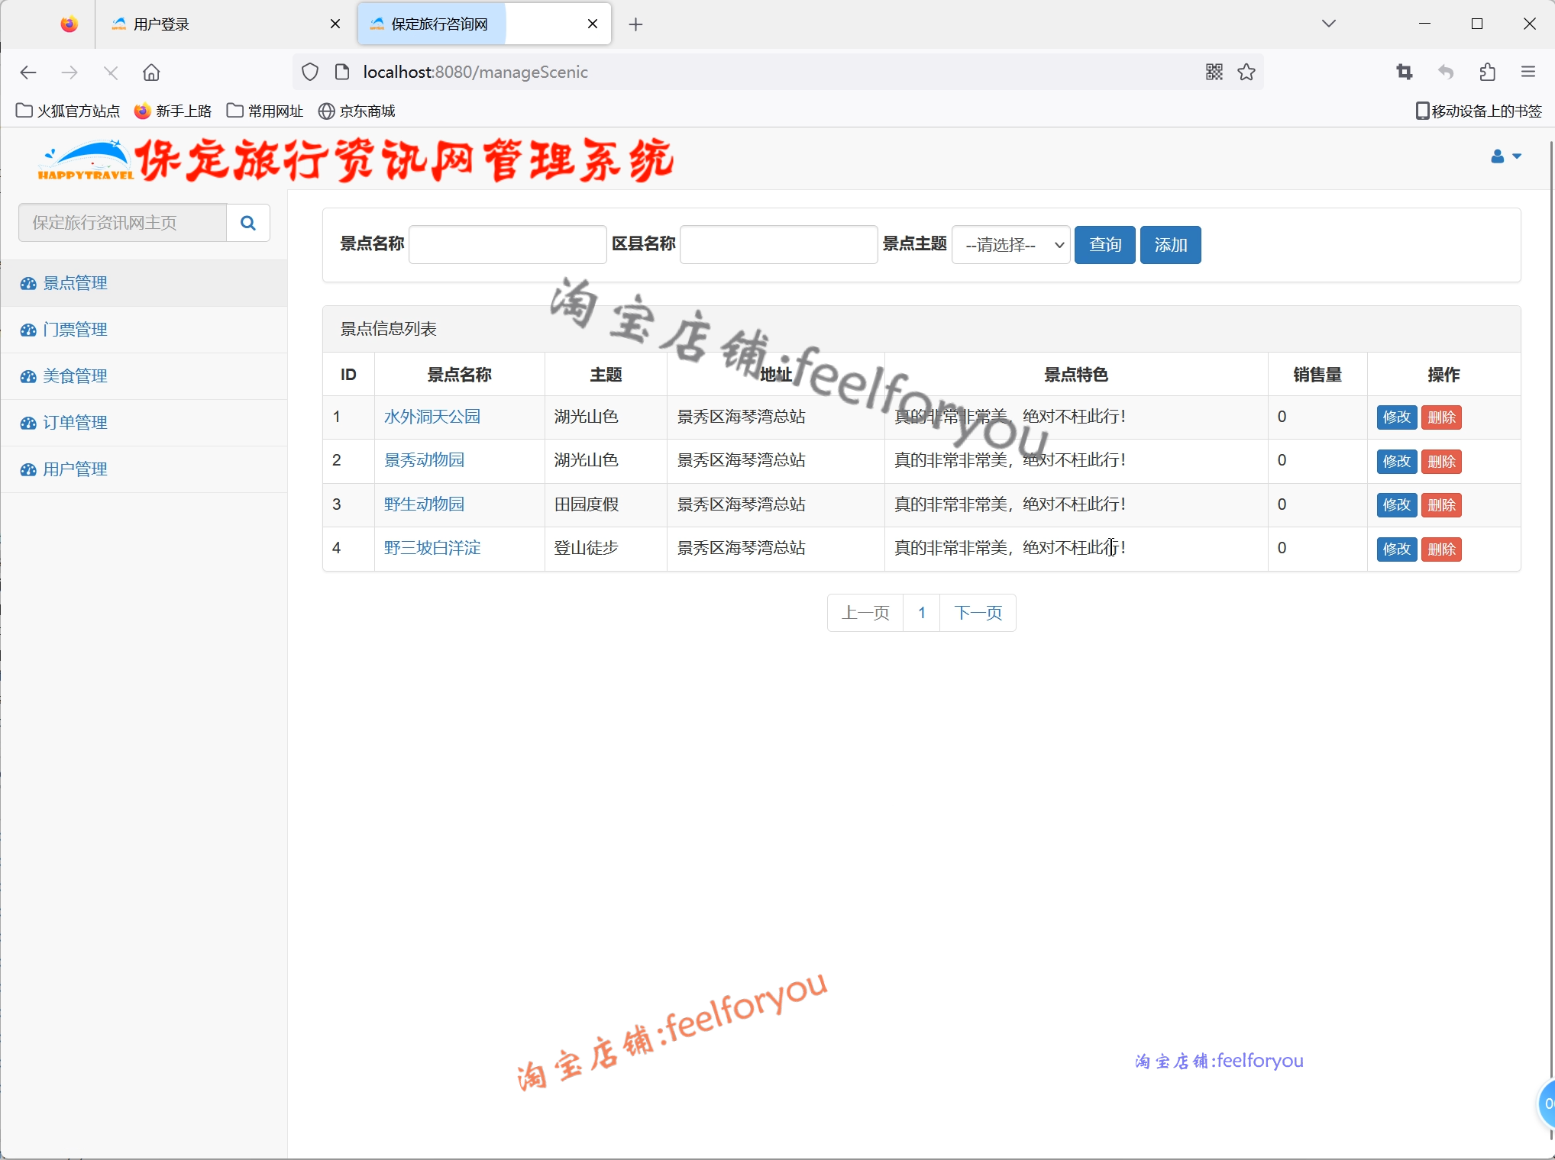
Task: Expand the 景点主题 dropdown
Action: (1011, 245)
